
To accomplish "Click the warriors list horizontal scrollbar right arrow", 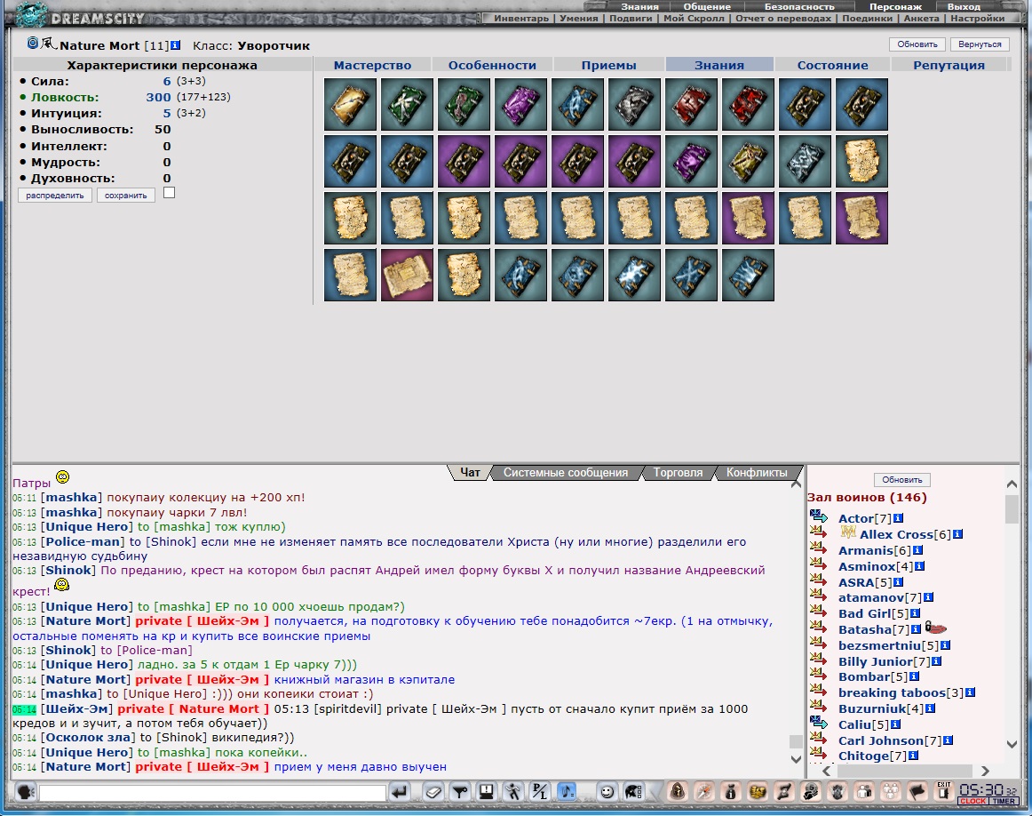I will [x=985, y=771].
